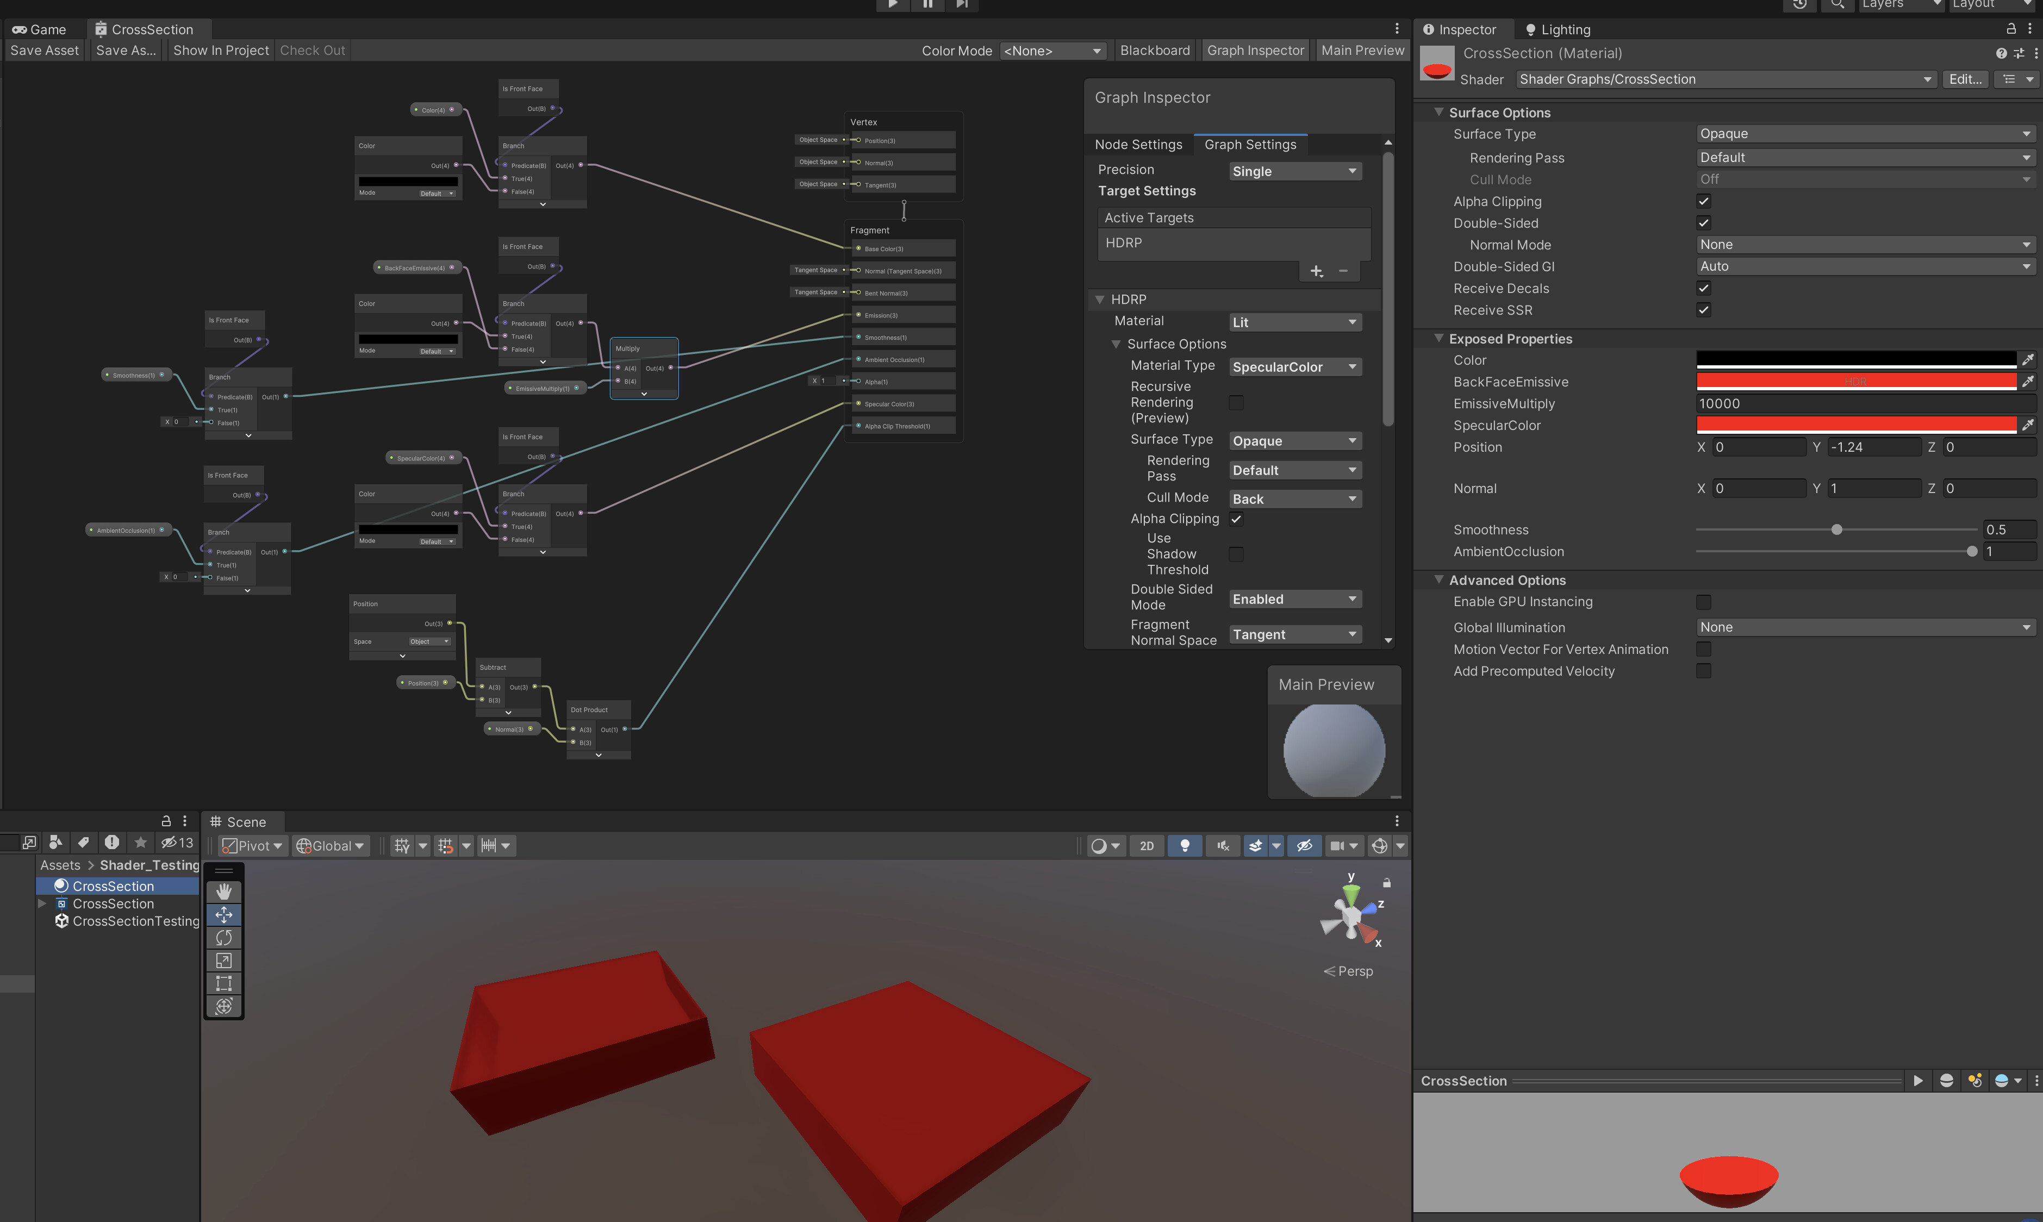Switch Scene view to 2D mode

tap(1146, 846)
